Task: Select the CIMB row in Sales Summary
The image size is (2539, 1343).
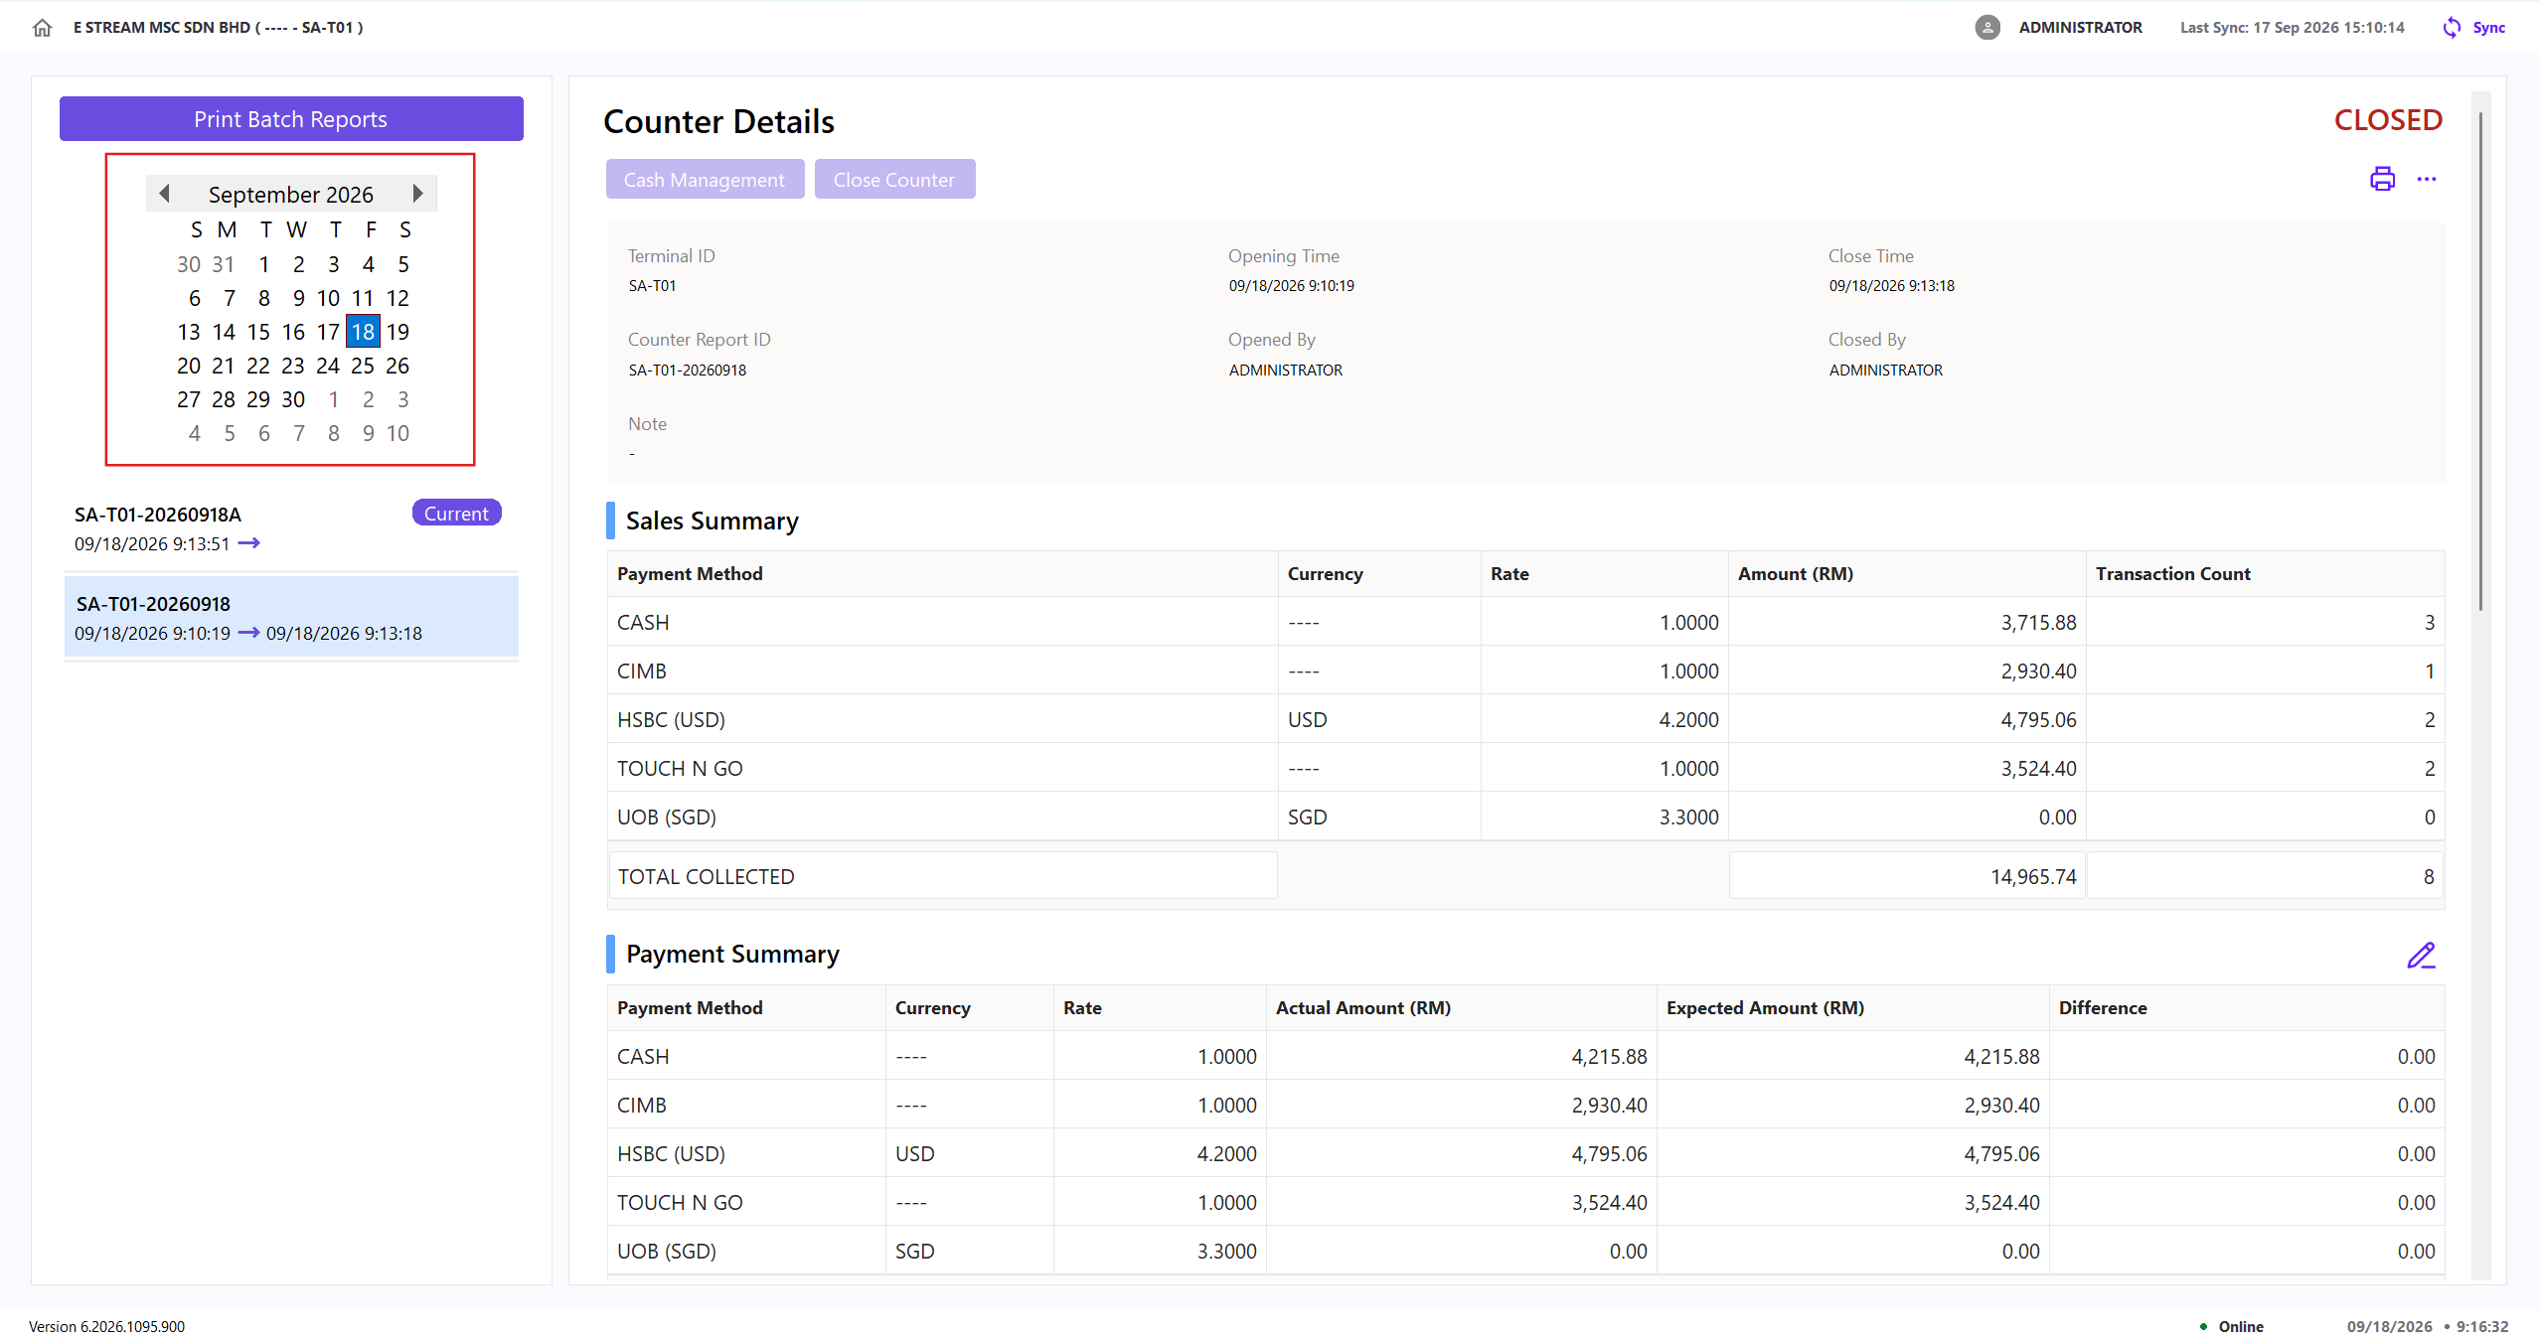Action: [1525, 671]
